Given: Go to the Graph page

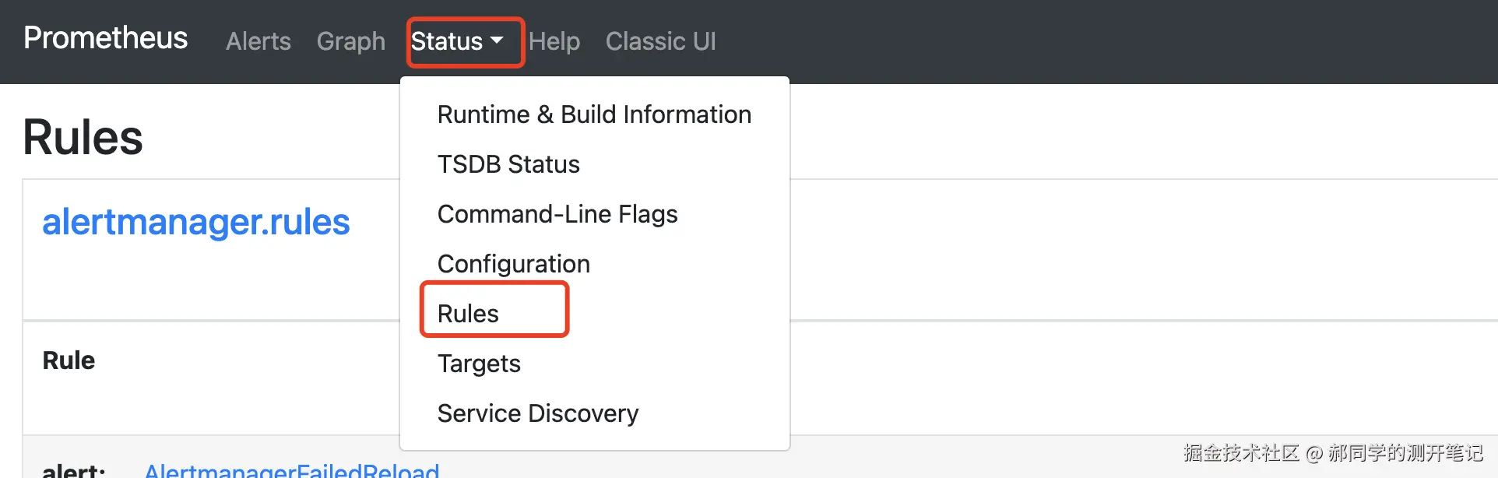Looking at the screenshot, I should pos(350,41).
